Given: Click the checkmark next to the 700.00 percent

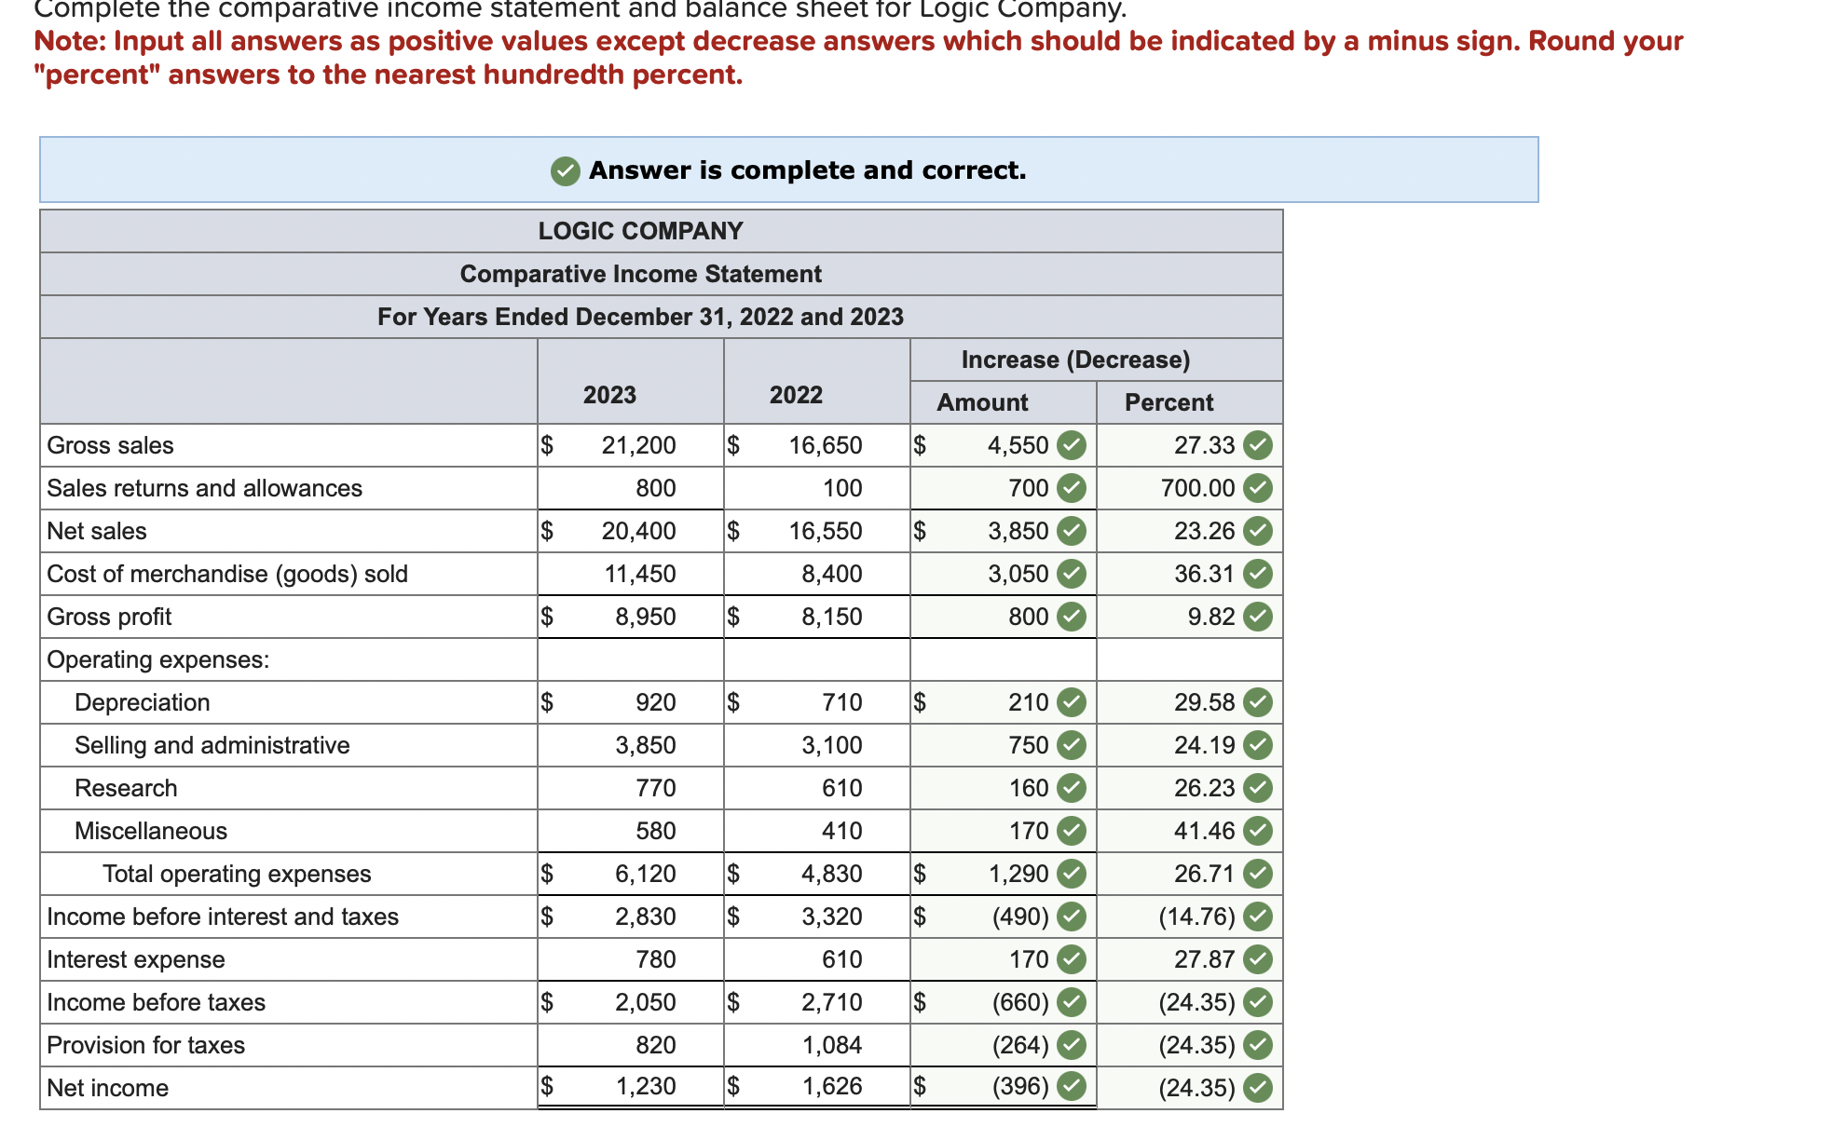Looking at the screenshot, I should 1258,488.
